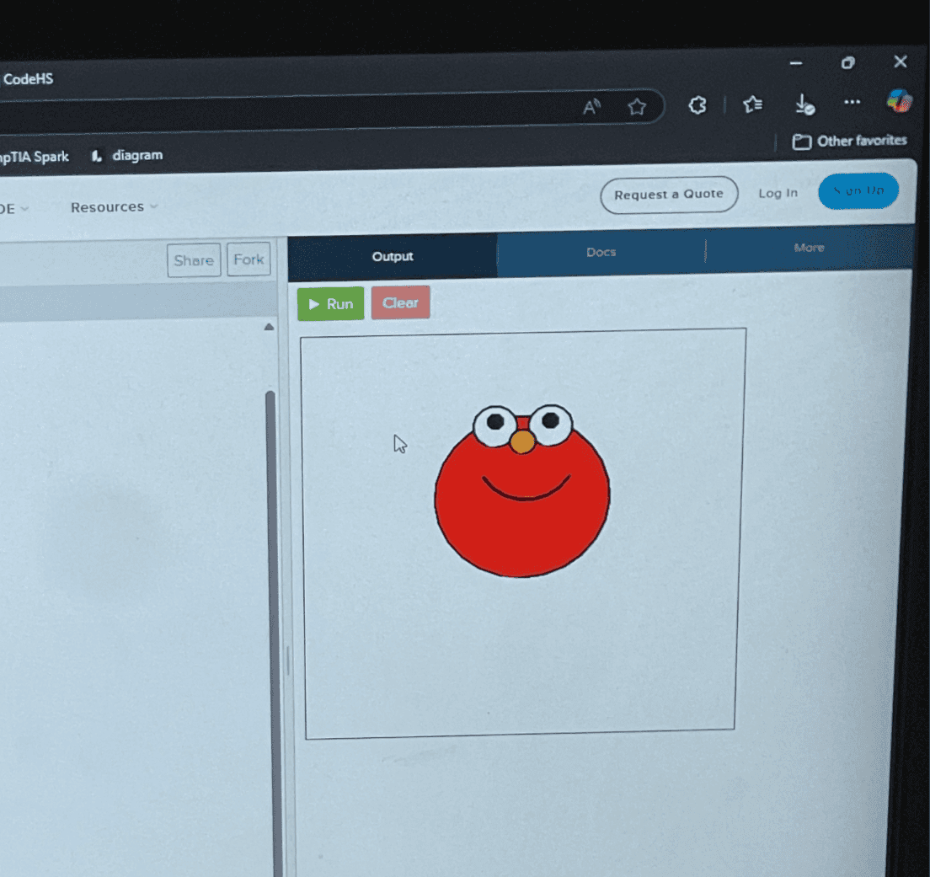
Task: Open the browser Extensions icon
Action: click(x=697, y=105)
